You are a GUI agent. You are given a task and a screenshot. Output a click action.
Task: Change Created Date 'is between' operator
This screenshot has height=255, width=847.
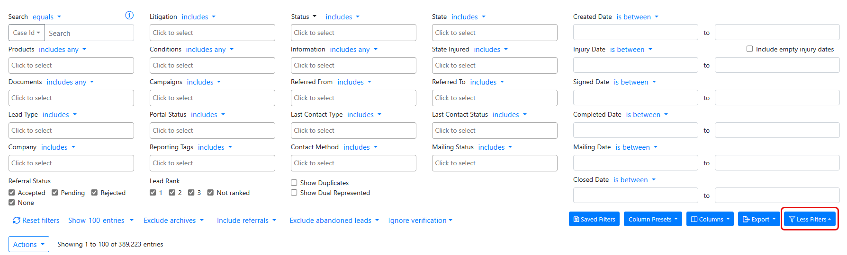[637, 17]
